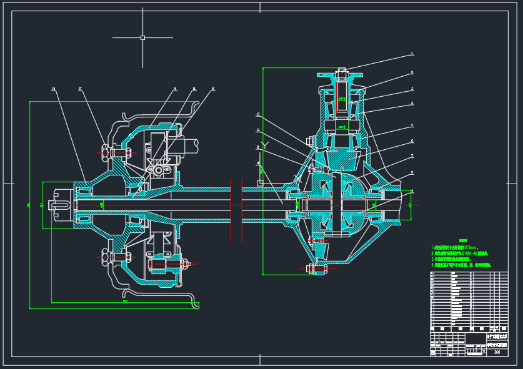The image size is (523, 369).
Task: Click the drawing number 001 cell
Action: (x=497, y=352)
